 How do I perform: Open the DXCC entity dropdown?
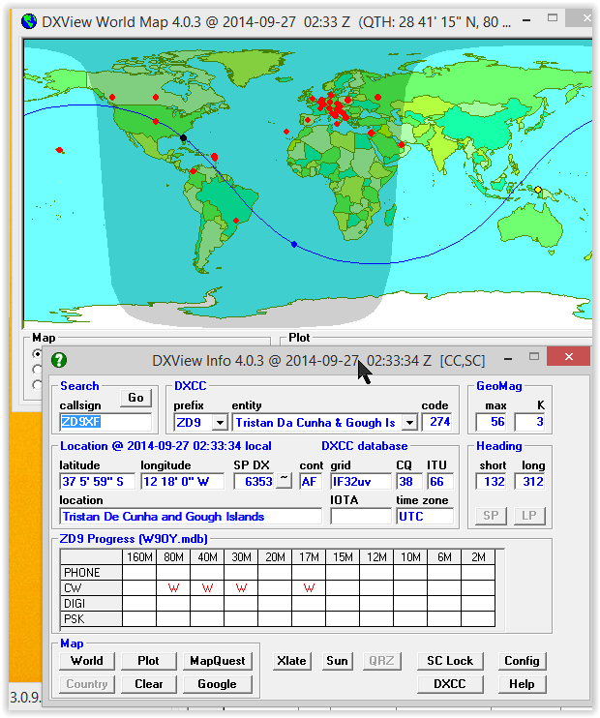[410, 422]
